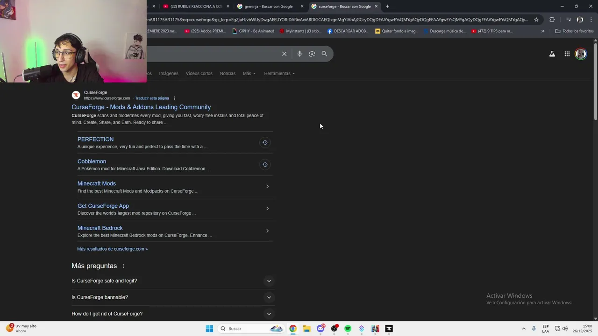Expand the Minecraft Mods sitelink arrow
This screenshot has width=598, height=336.
[267, 187]
